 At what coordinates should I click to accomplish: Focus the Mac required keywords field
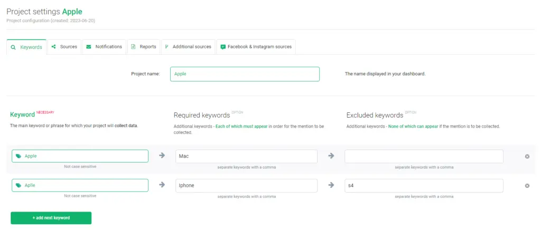246,156
